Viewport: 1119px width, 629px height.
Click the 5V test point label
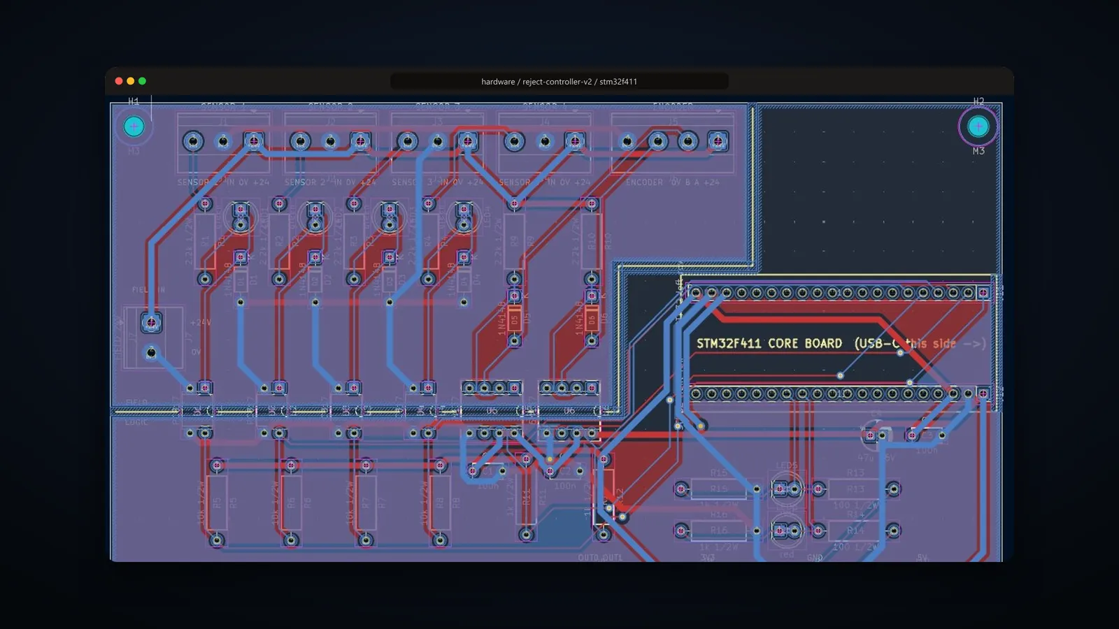pyautogui.click(x=922, y=558)
